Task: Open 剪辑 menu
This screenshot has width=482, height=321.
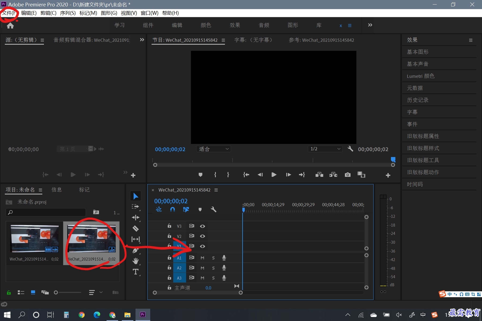Action: [x=48, y=13]
